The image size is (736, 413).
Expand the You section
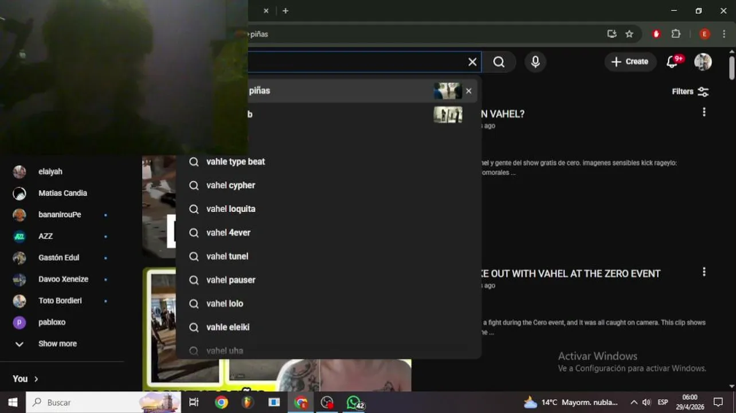[x=26, y=379]
